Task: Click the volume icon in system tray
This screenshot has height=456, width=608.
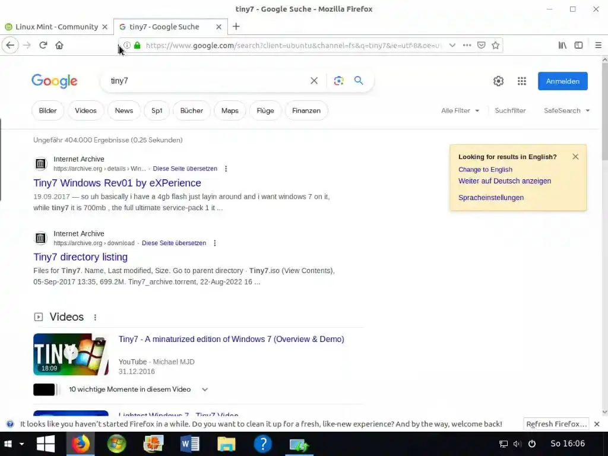Action: tap(517, 444)
